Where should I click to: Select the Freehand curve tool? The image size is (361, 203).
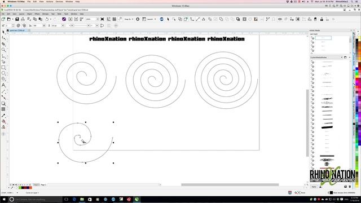3,56
